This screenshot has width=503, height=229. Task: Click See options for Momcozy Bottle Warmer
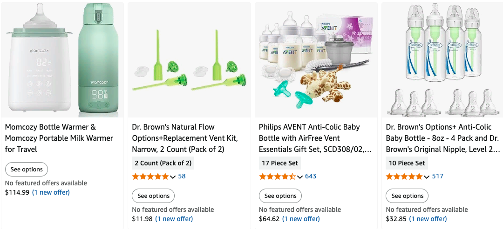point(27,170)
